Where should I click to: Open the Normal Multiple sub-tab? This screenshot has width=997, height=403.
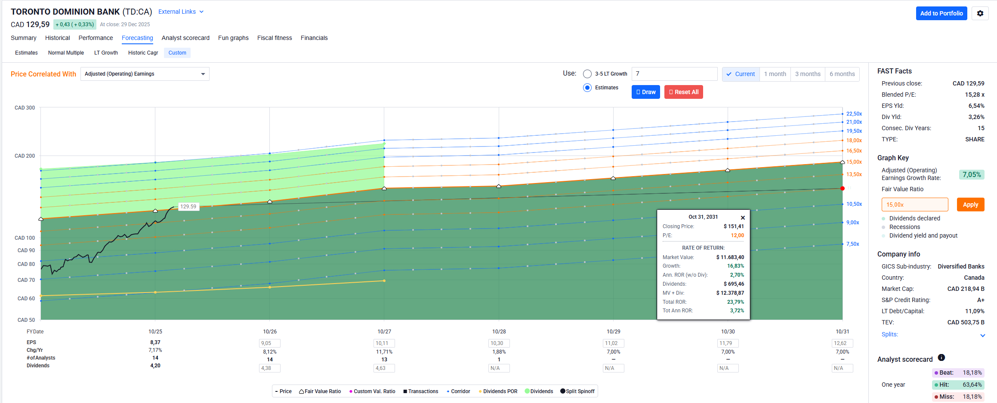(66, 53)
